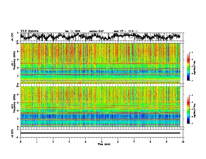The image size is (206, 159).
Task: Click the thick black ch.3 voltage line
Action: [100, 133]
